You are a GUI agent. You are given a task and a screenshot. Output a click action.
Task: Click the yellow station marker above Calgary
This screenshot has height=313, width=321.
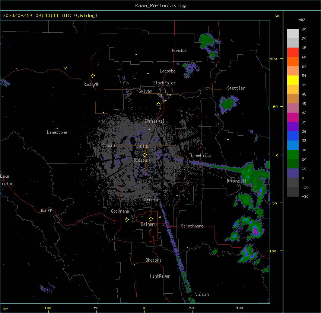pyautogui.click(x=151, y=219)
